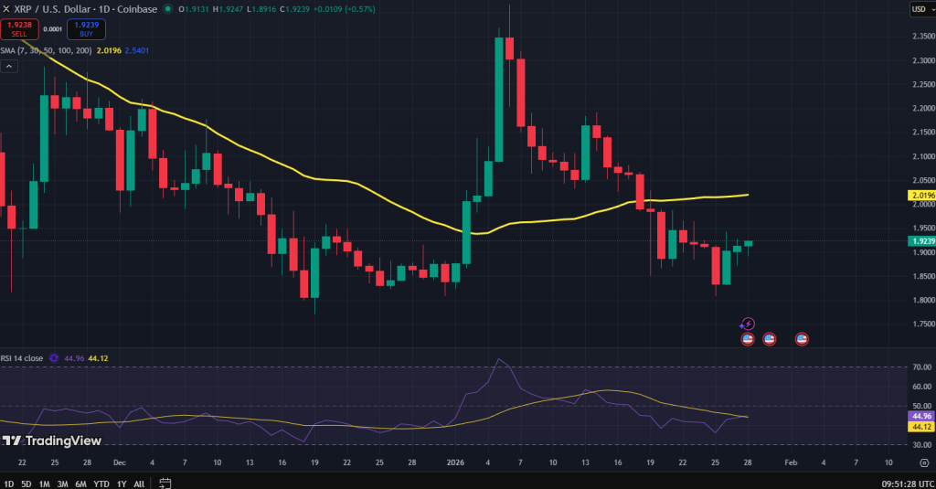
Task: Collapse the indicator legend with the chevron
Action: coord(9,67)
